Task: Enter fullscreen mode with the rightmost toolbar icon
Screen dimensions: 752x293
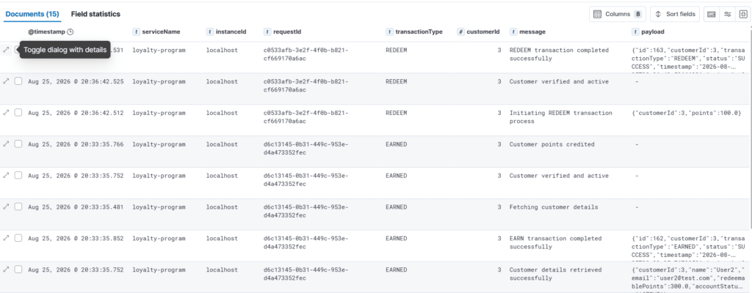Action: coord(742,15)
